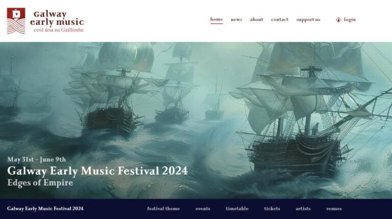Click the Galway Early Music Festival 2024 footer bar title

tap(45, 208)
